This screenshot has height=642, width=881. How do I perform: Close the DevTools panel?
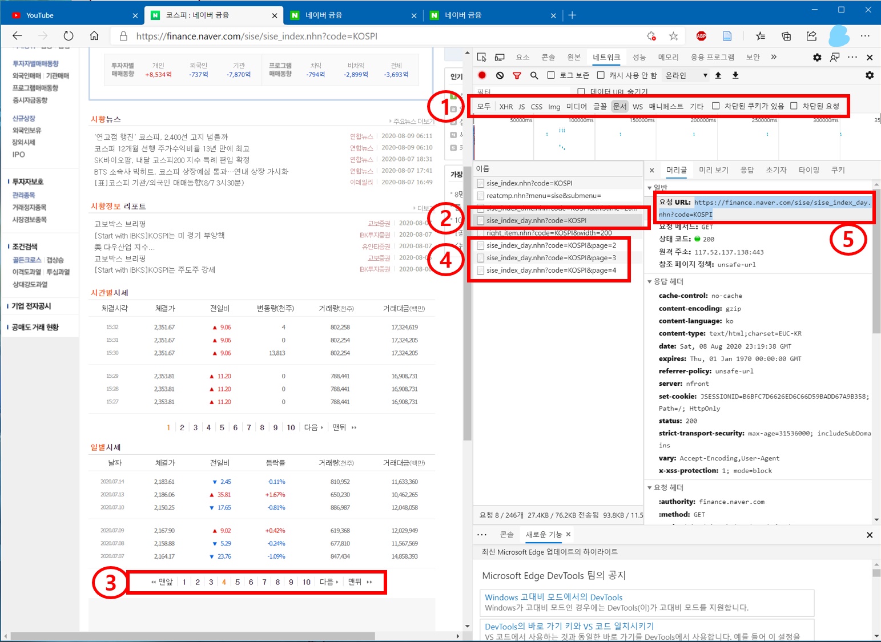(x=870, y=57)
